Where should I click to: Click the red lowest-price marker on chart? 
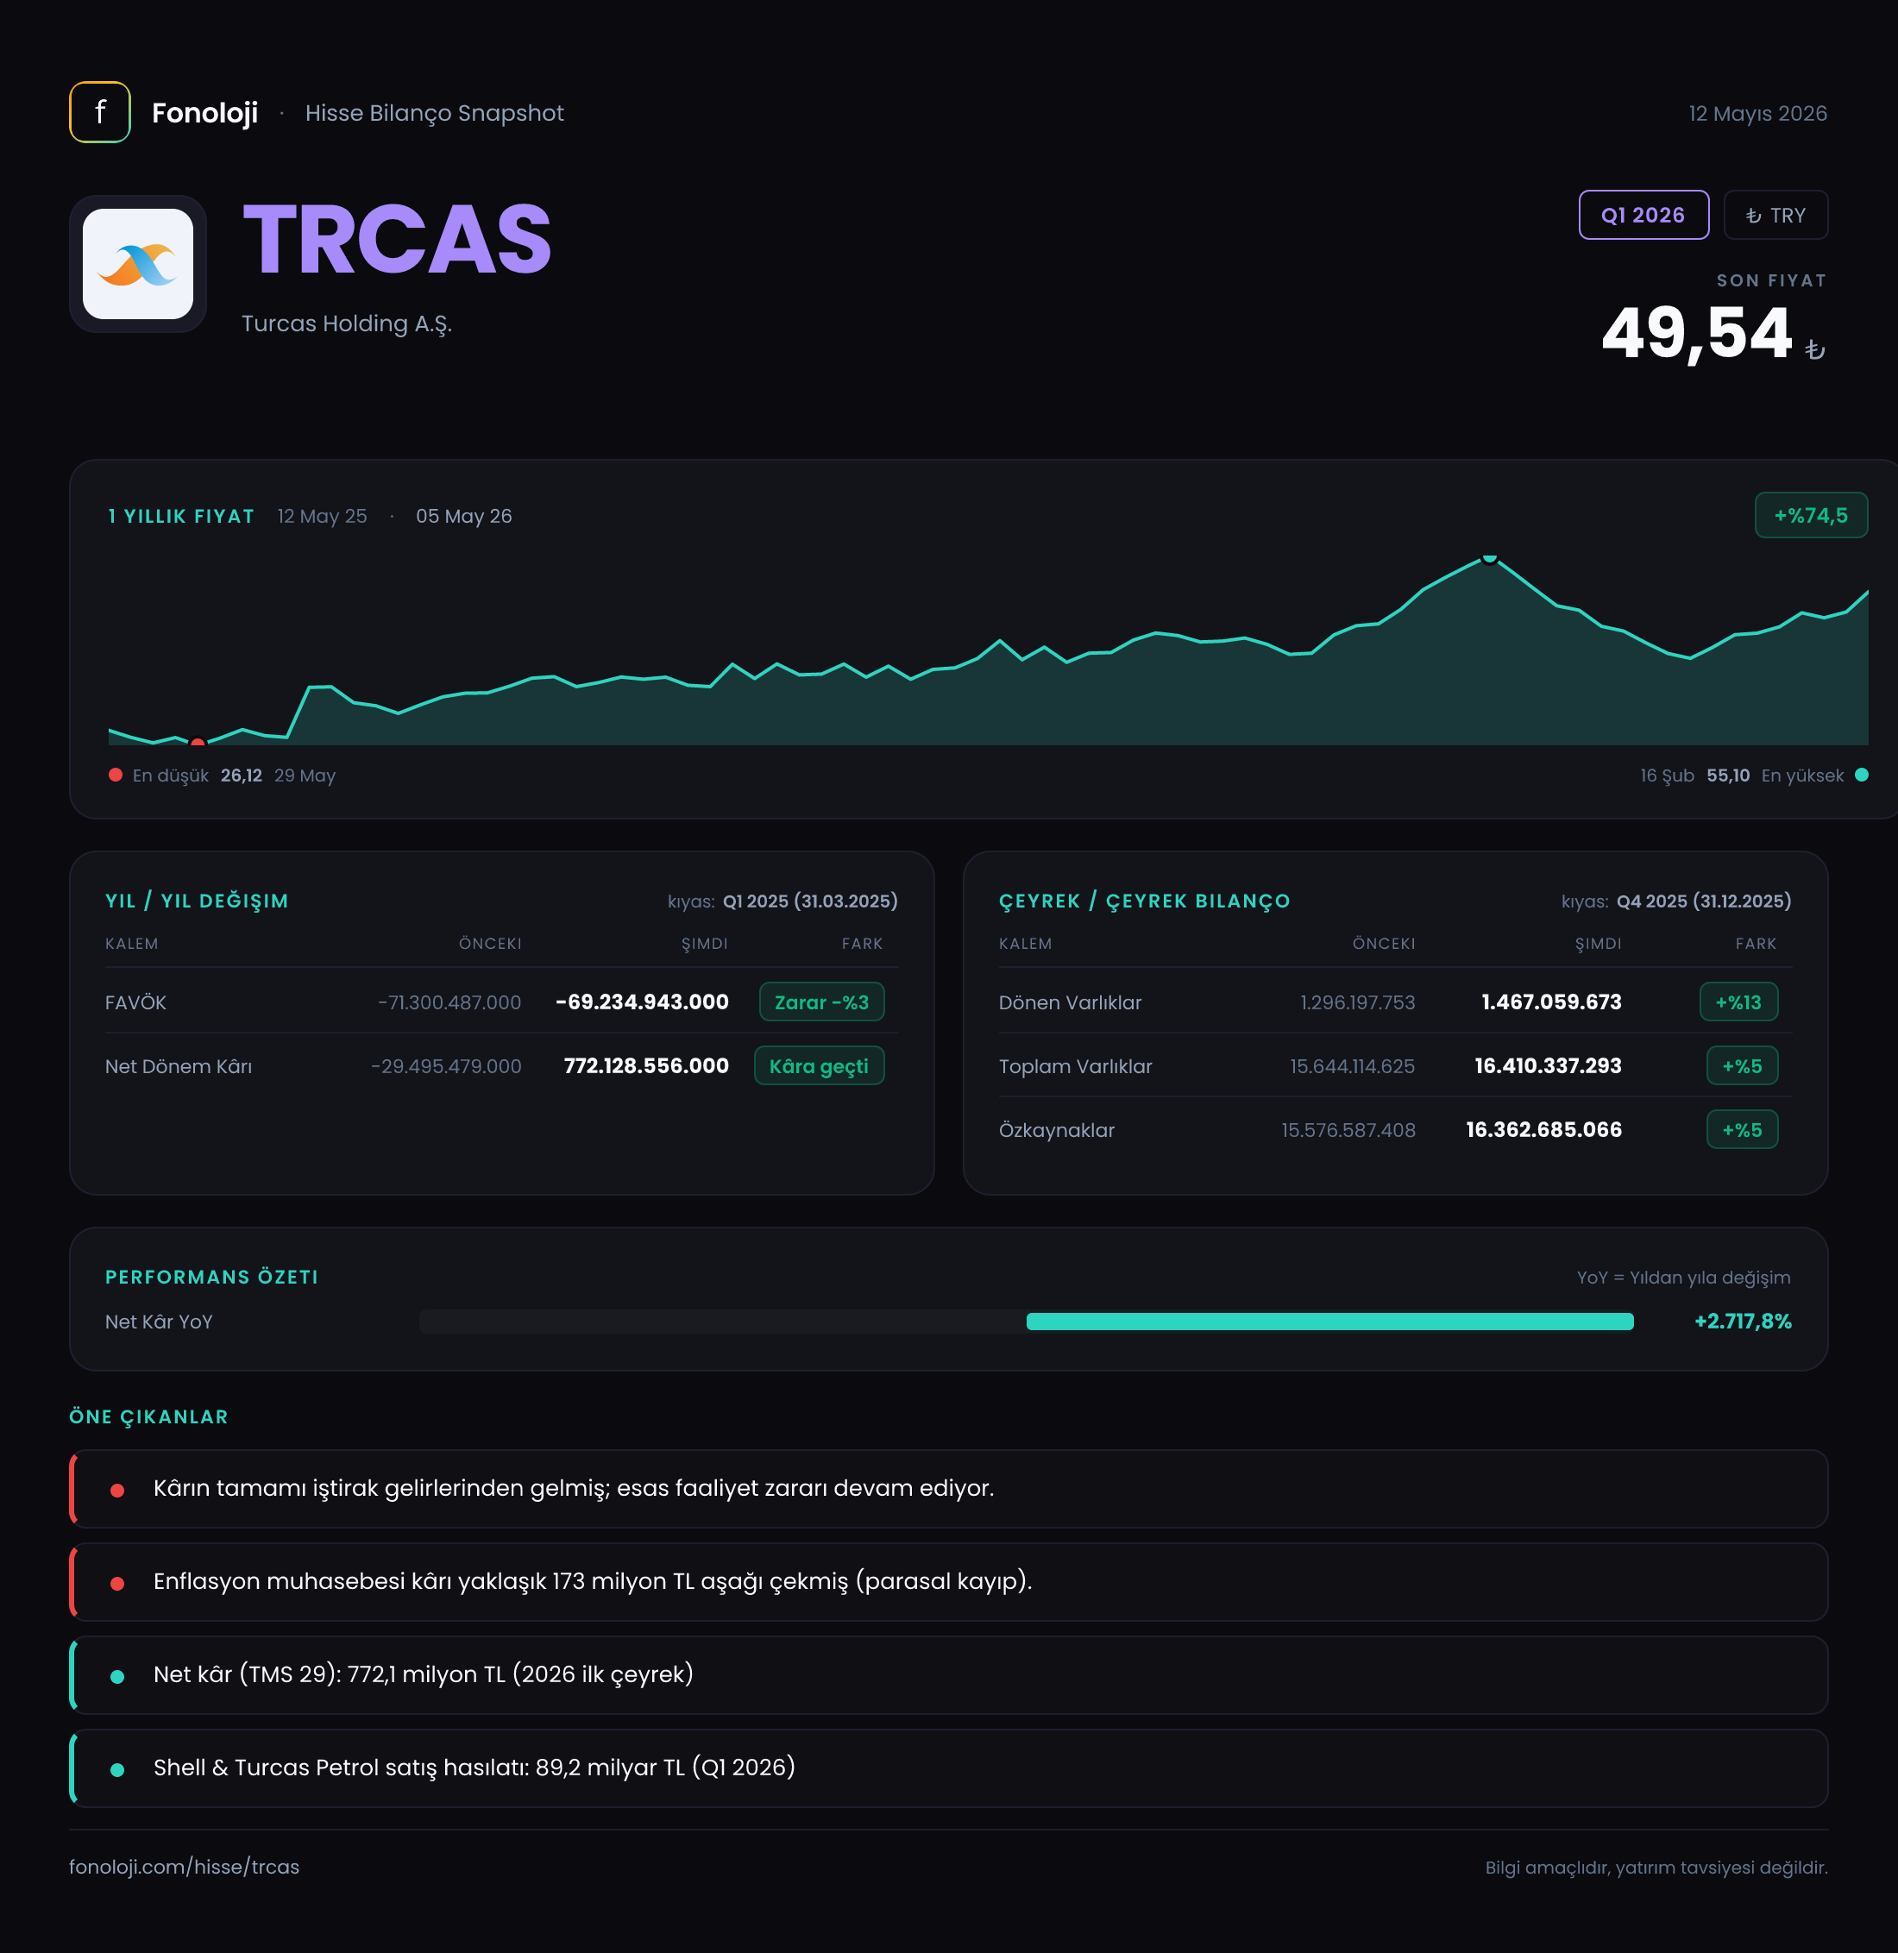click(198, 743)
